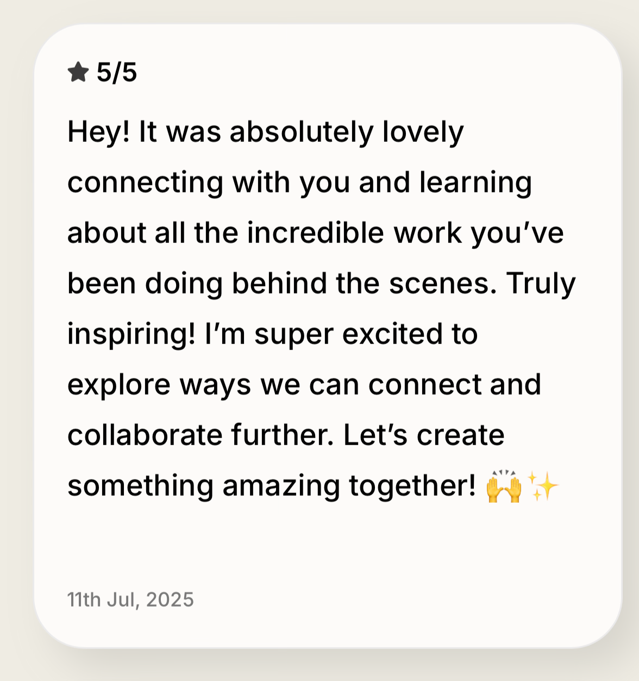Image resolution: width=639 pixels, height=681 pixels.
Task: Click the word "explore" in the review
Action: [119, 385]
